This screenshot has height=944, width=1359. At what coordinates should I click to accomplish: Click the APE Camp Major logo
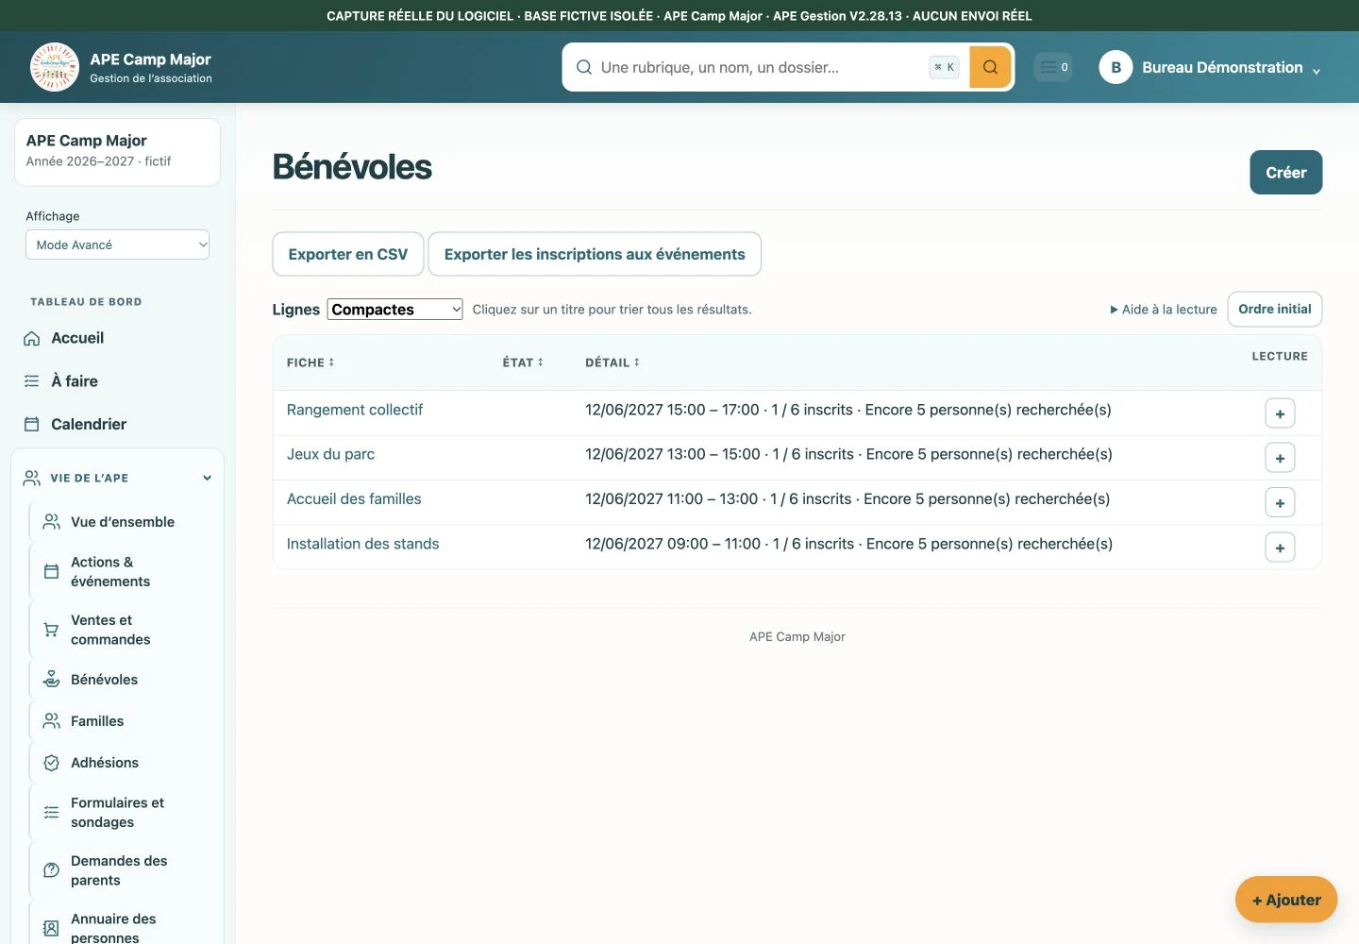pyautogui.click(x=55, y=67)
